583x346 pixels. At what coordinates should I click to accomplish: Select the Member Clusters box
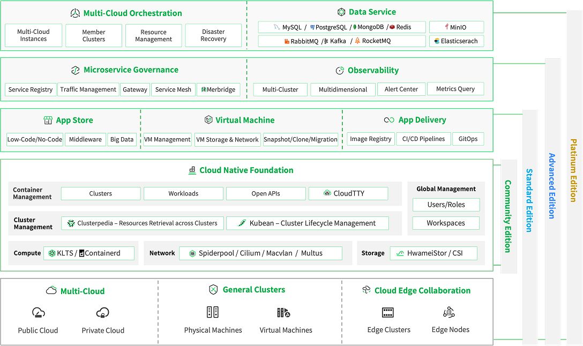94,36
